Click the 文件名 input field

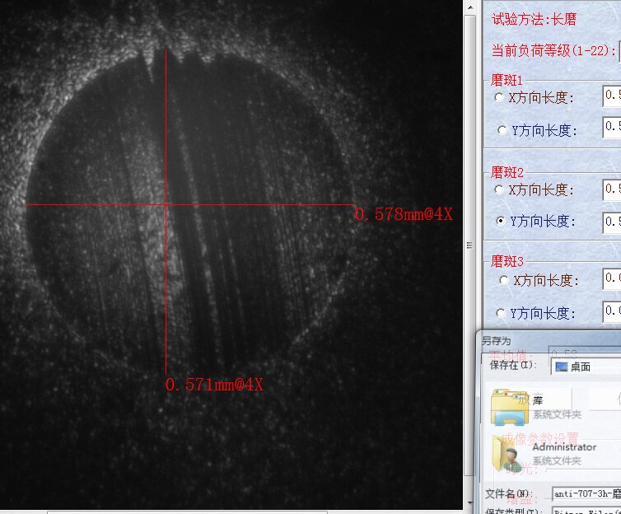pos(586,493)
